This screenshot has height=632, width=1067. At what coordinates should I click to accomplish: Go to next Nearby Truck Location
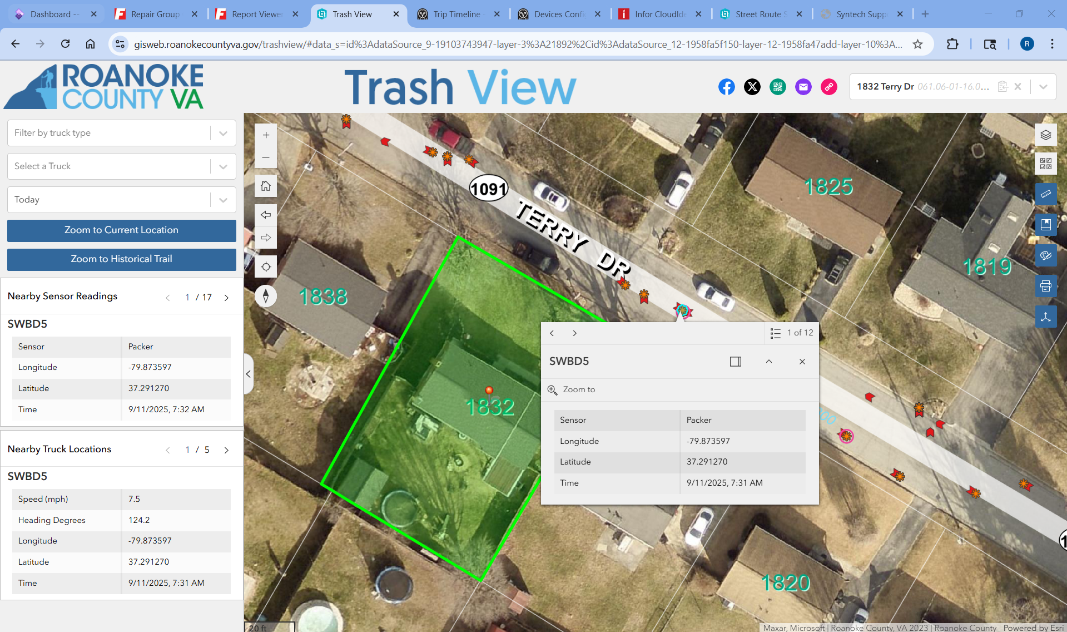point(226,450)
